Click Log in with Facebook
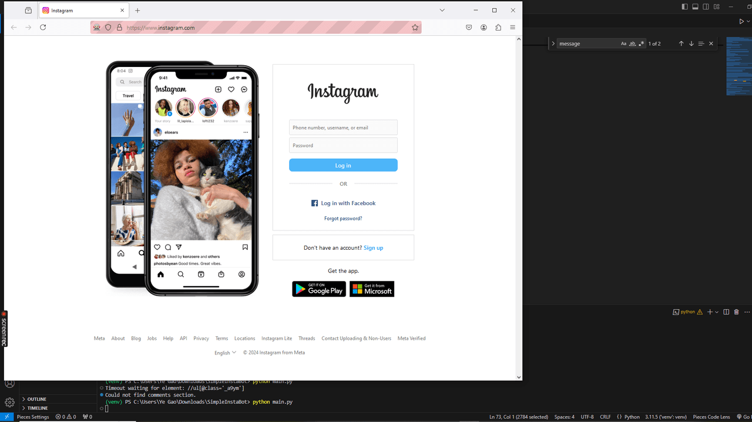This screenshot has width=752, height=422. [x=343, y=203]
